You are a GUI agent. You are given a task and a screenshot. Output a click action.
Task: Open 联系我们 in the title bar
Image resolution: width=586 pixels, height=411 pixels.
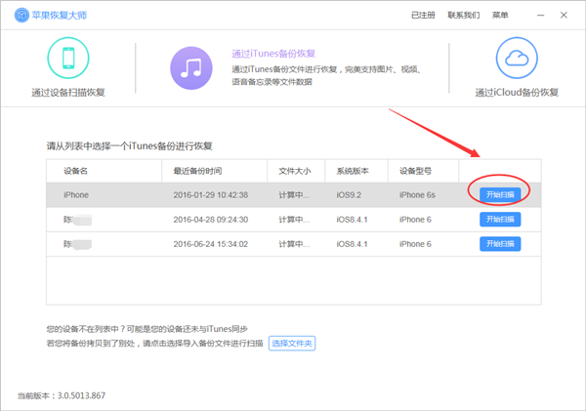coord(463,15)
